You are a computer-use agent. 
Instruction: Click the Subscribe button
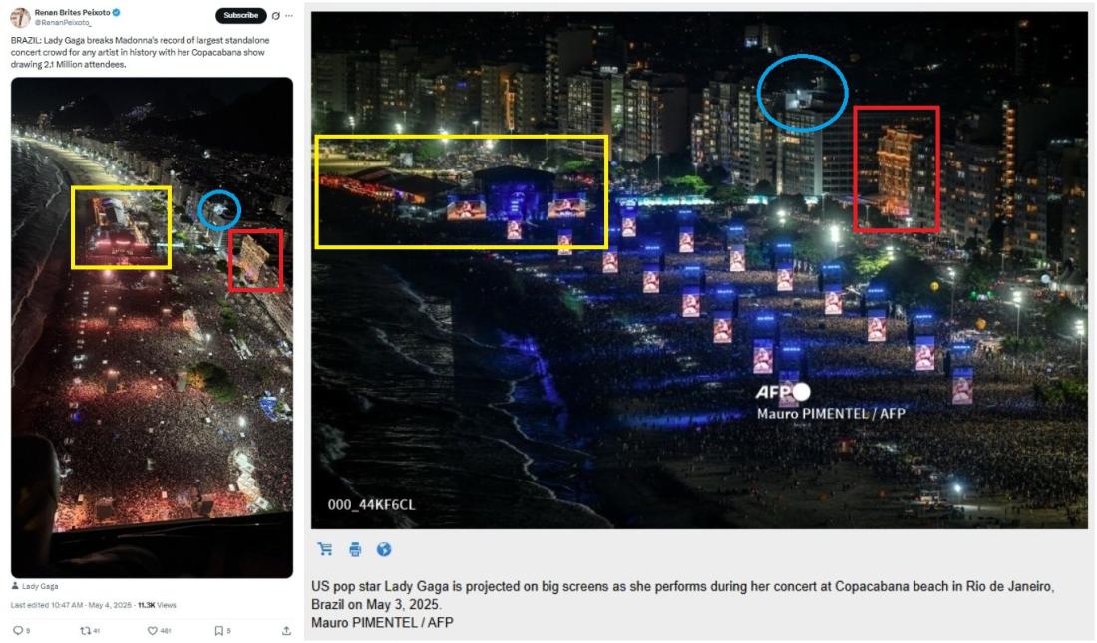click(240, 15)
